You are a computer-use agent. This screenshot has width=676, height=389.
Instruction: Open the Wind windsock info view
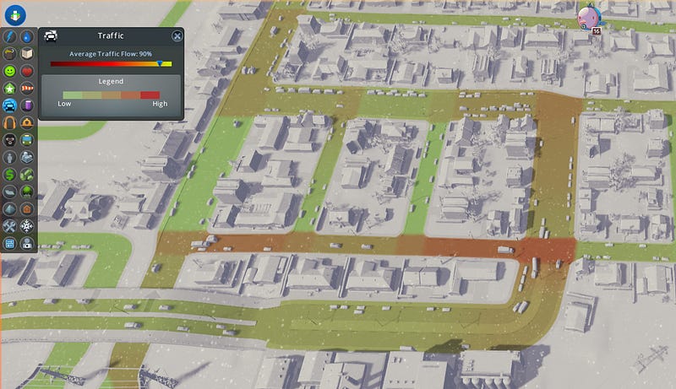click(x=27, y=89)
